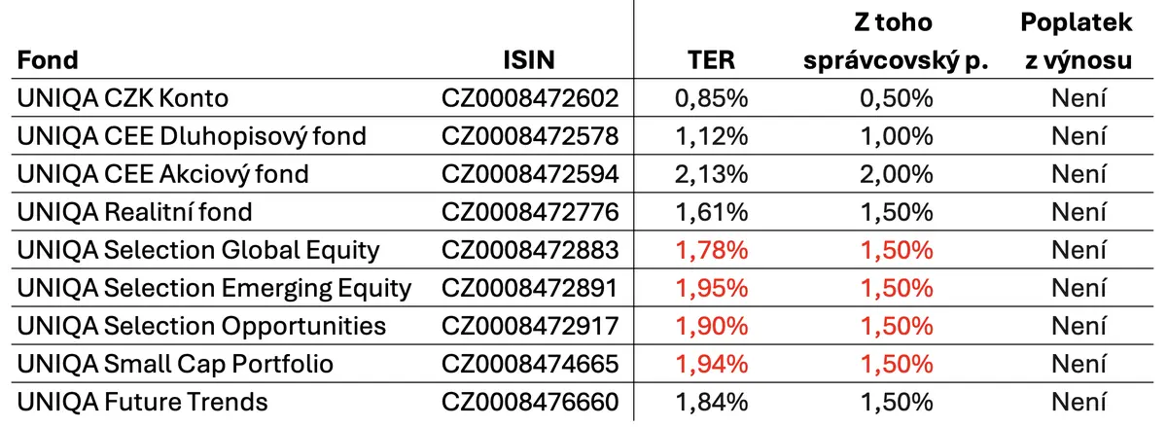Select UNIQA Selection Emerging Equity cell
The height and width of the screenshot is (427, 1167).
[x=214, y=288]
